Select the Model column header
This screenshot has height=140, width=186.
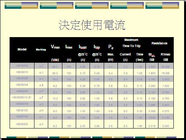(22, 49)
